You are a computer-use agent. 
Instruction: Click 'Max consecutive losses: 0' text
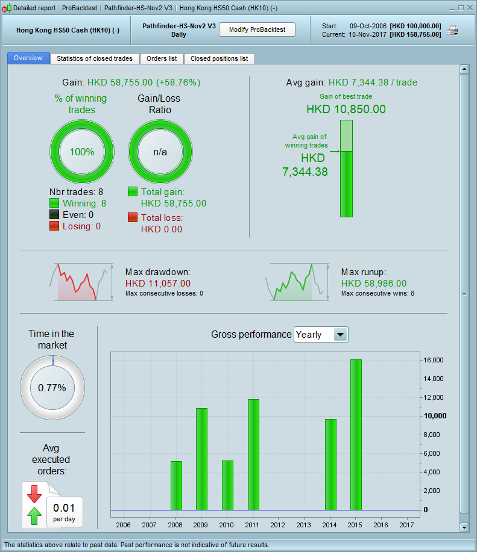[164, 293]
